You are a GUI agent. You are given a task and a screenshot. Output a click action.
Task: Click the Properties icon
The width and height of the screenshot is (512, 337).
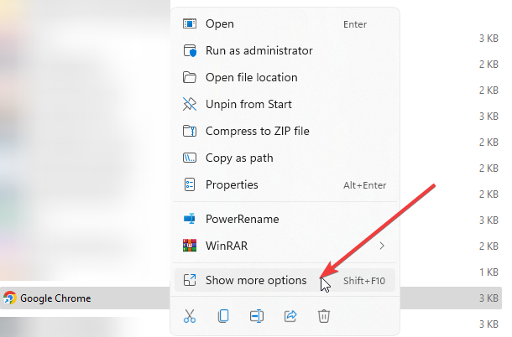point(190,184)
